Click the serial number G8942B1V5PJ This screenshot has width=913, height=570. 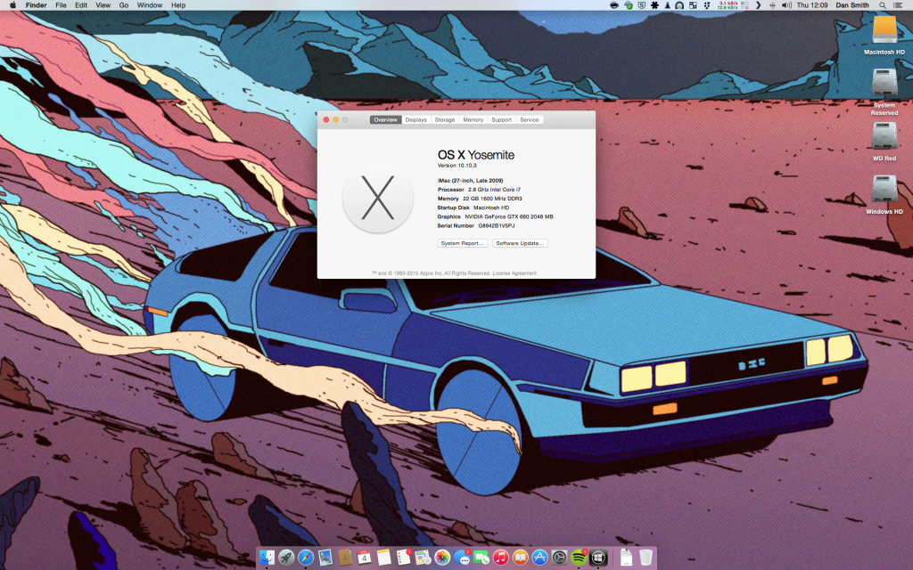click(x=497, y=225)
